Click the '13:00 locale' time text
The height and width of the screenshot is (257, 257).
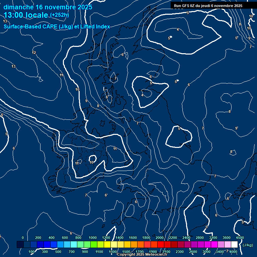(x=26, y=15)
